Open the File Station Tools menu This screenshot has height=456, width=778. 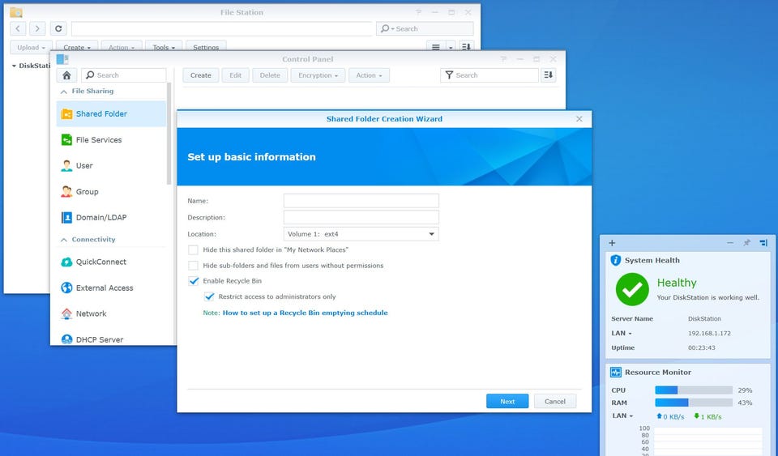pos(164,48)
